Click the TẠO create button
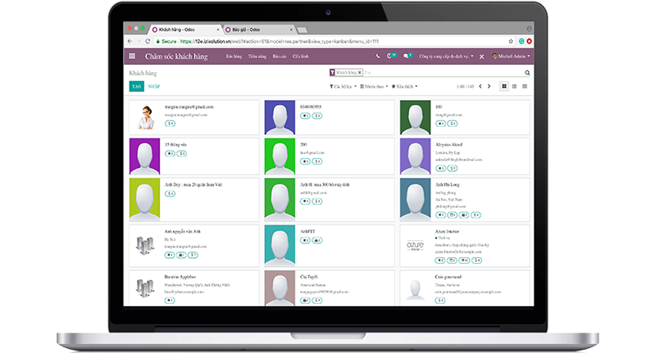 click(x=136, y=86)
